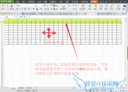Click the Print Preview icon

tap(12, 14)
